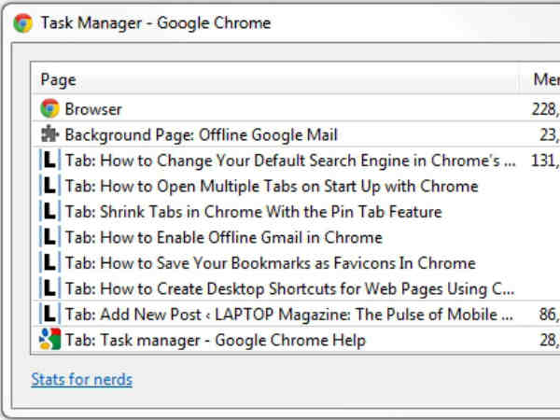Click Laptop icon beside Default Search Engine tab
560x420 pixels.
coord(49,161)
